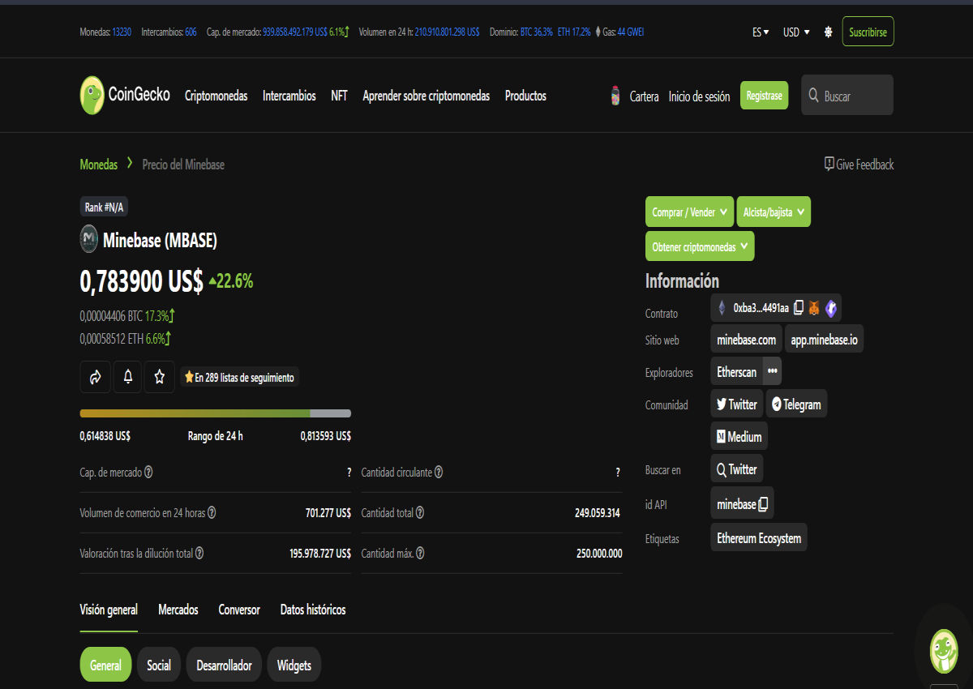Screen dimensions: 973x689
Task: Expand the Obtener criptomonedas dropdown
Action: pos(700,246)
